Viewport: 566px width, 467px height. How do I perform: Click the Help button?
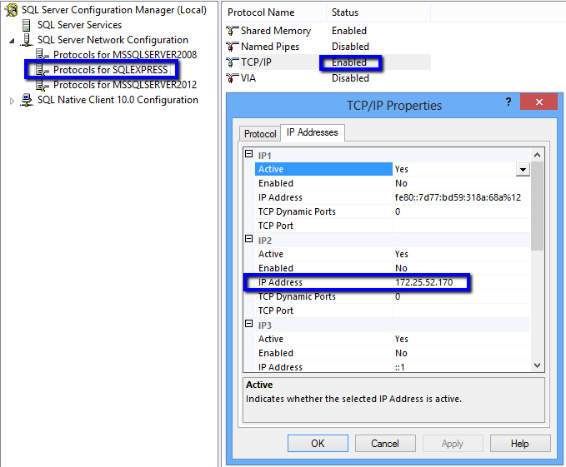(x=520, y=443)
